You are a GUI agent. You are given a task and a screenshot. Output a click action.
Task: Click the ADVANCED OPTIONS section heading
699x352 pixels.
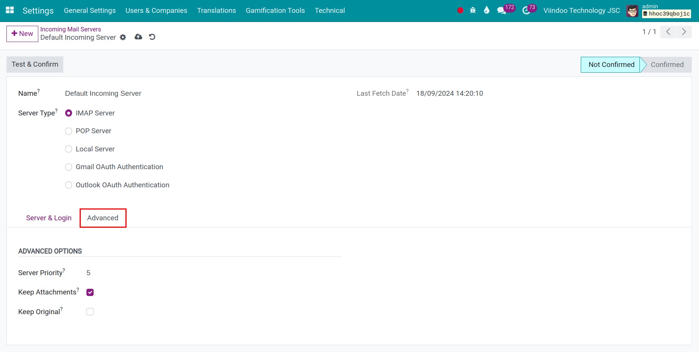tap(50, 251)
